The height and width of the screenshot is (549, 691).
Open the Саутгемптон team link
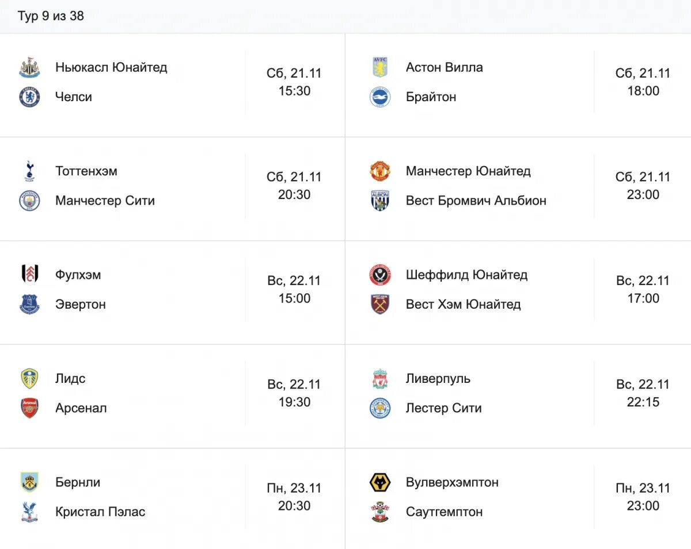444,512
